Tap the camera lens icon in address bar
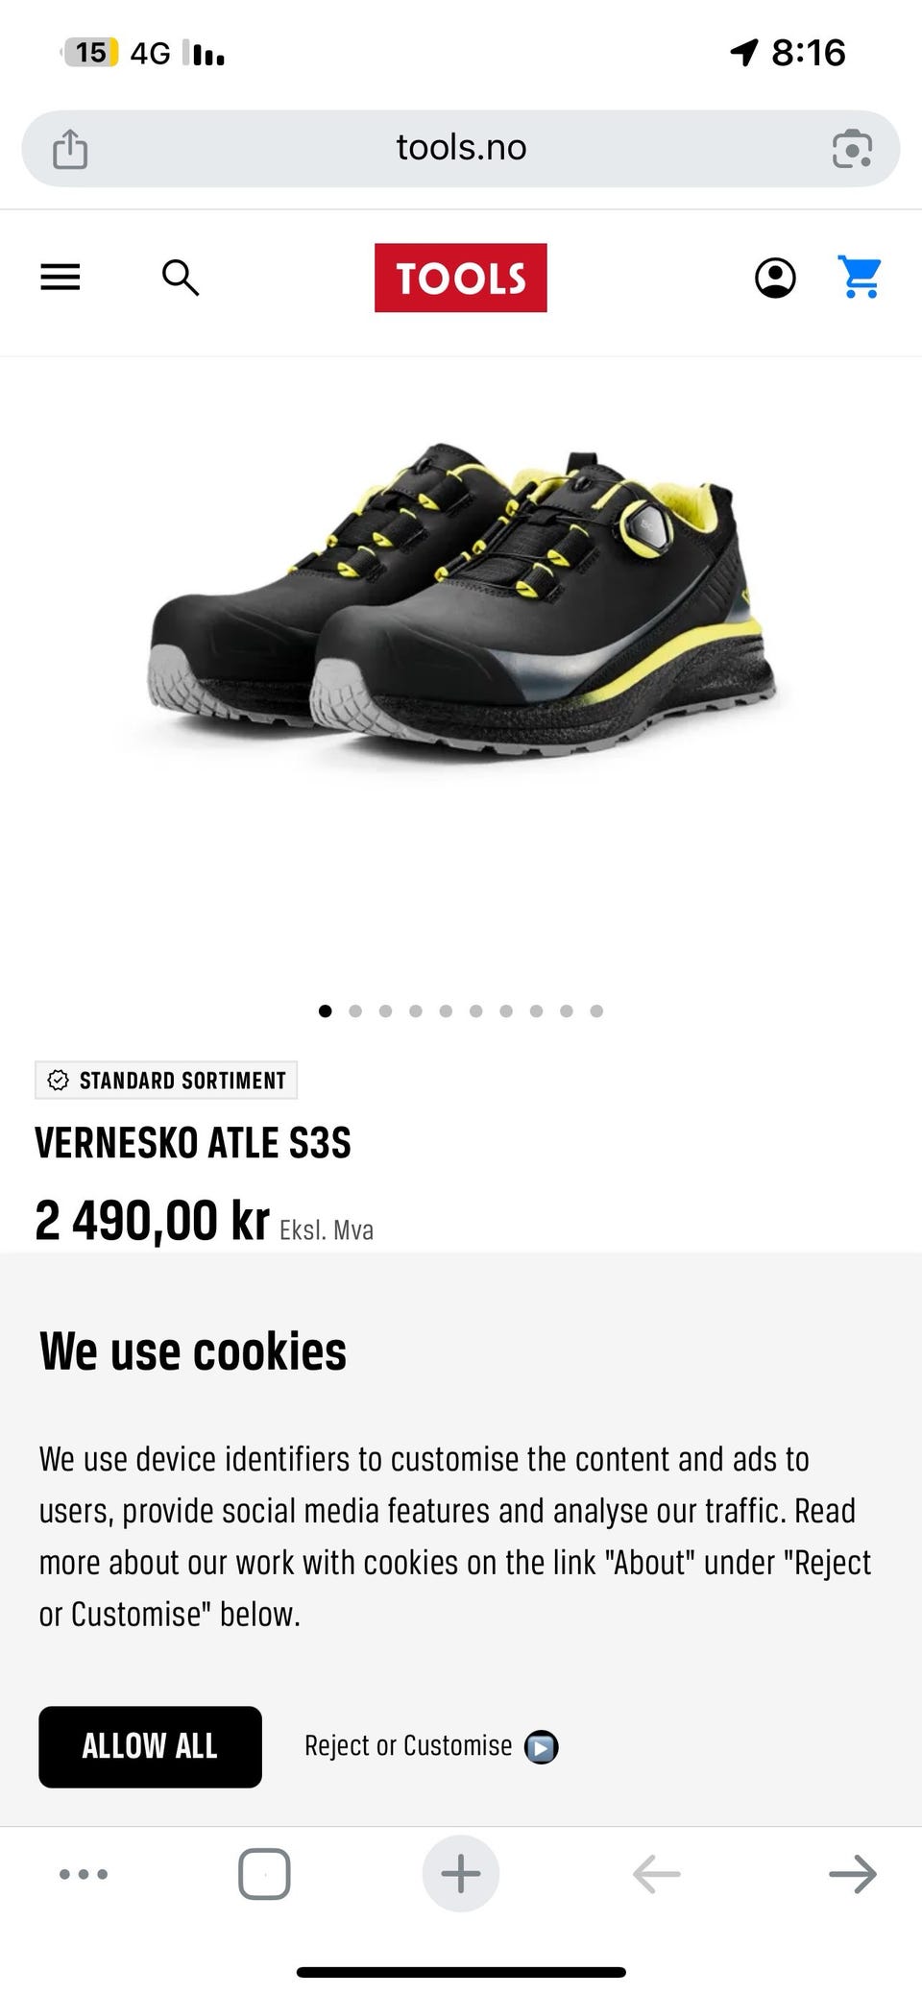Viewport: 922px width, 1995px height. click(x=852, y=149)
